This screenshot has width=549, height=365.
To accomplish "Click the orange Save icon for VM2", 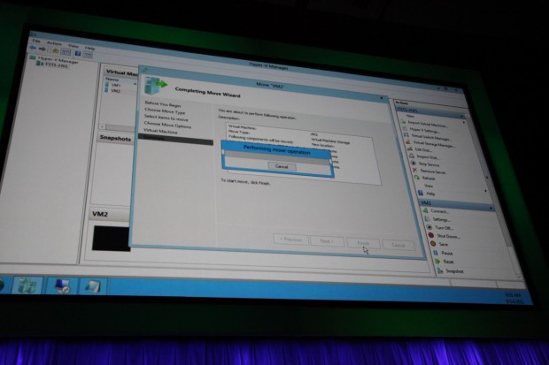I will click(433, 244).
